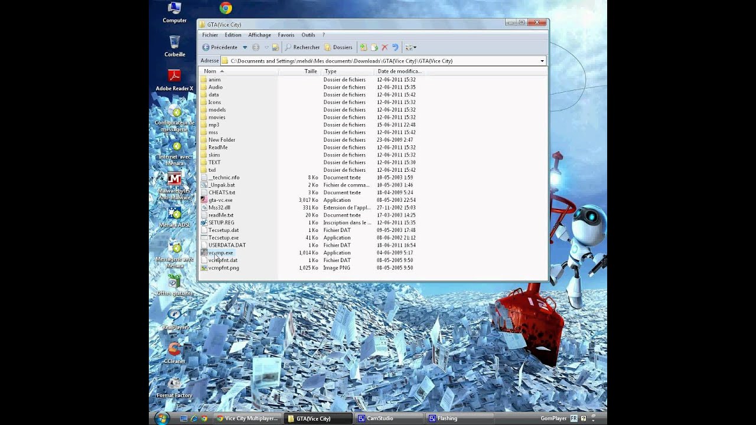Select the vc-mp.exe application
Screen dimensions: 756x425
(217, 253)
